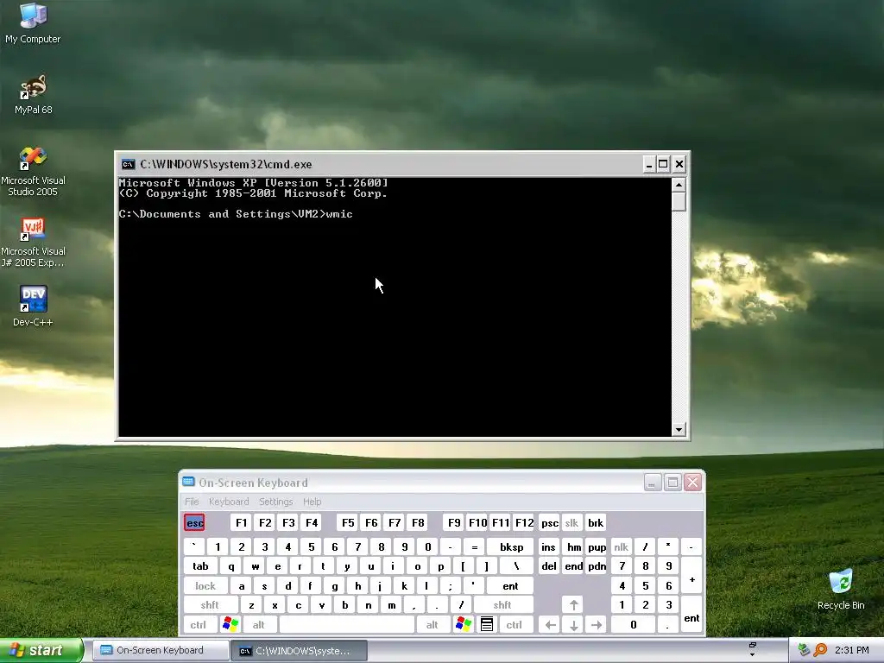Click the pup page up key

pyautogui.click(x=597, y=546)
